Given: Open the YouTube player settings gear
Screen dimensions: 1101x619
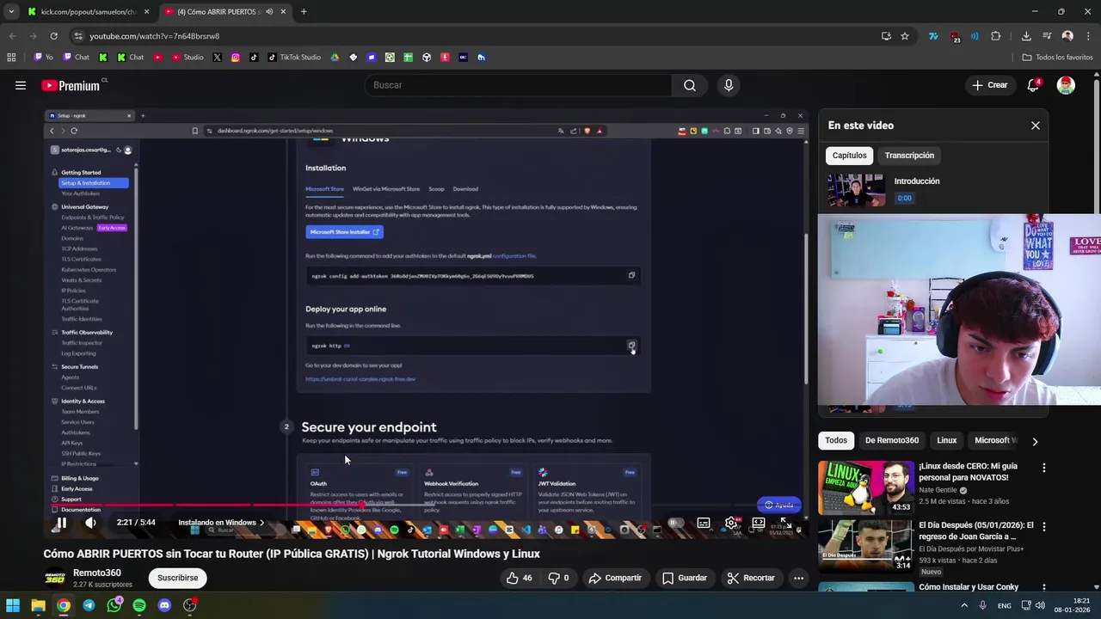Looking at the screenshot, I should point(730,523).
